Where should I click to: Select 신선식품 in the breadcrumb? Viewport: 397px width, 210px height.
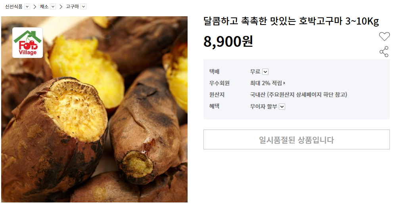14,7
